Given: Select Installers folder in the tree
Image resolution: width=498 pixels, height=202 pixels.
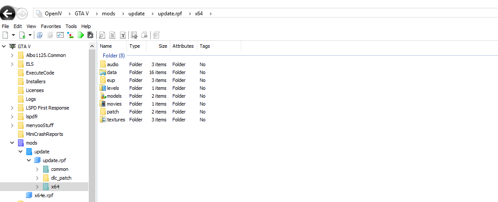Looking at the screenshot, I should [x=36, y=82].
